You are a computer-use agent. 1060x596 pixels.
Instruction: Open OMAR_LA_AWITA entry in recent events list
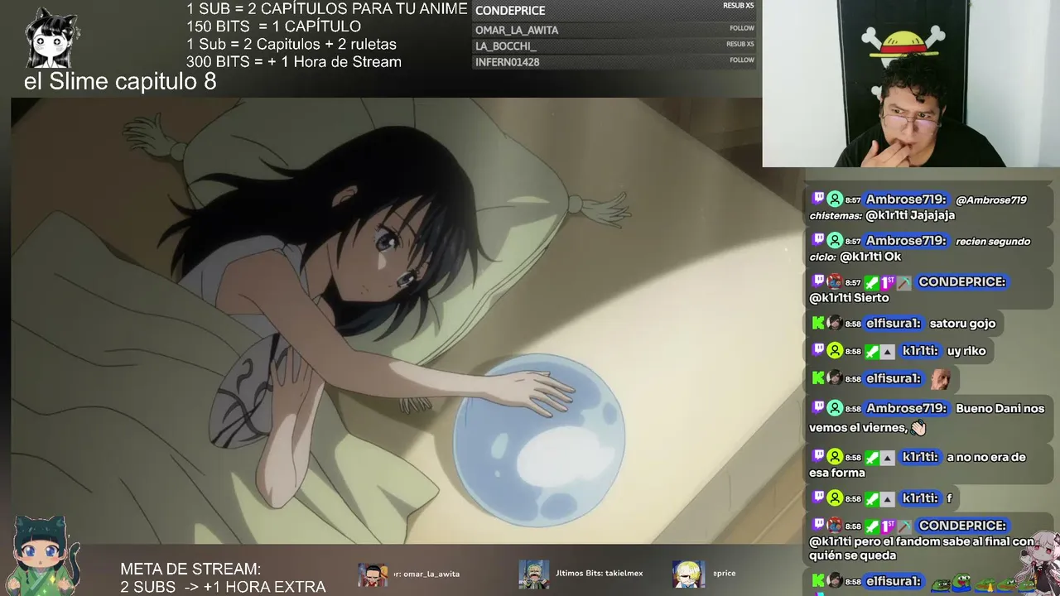(614, 30)
